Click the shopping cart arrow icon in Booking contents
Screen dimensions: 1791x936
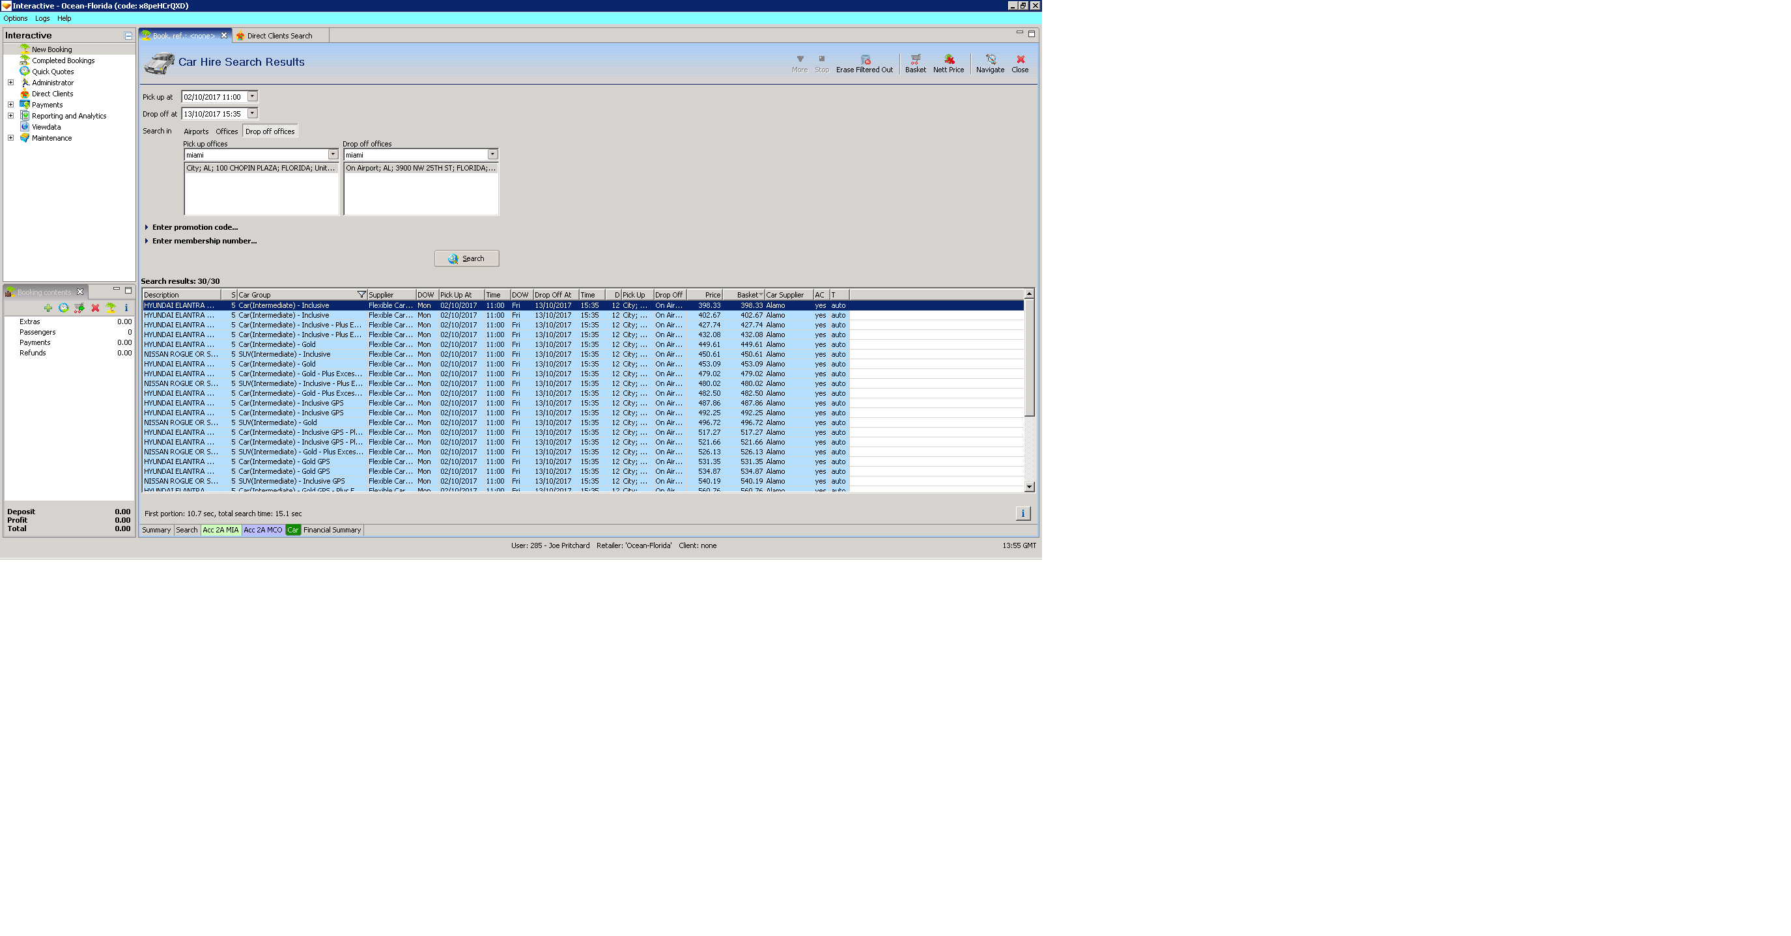click(x=79, y=308)
